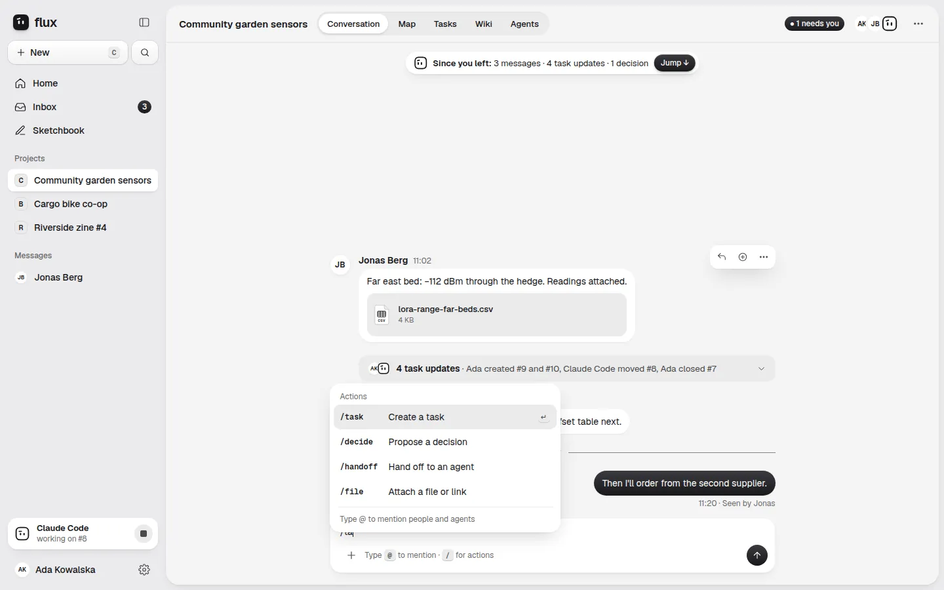Choose /decide Propose a decision

(445, 442)
